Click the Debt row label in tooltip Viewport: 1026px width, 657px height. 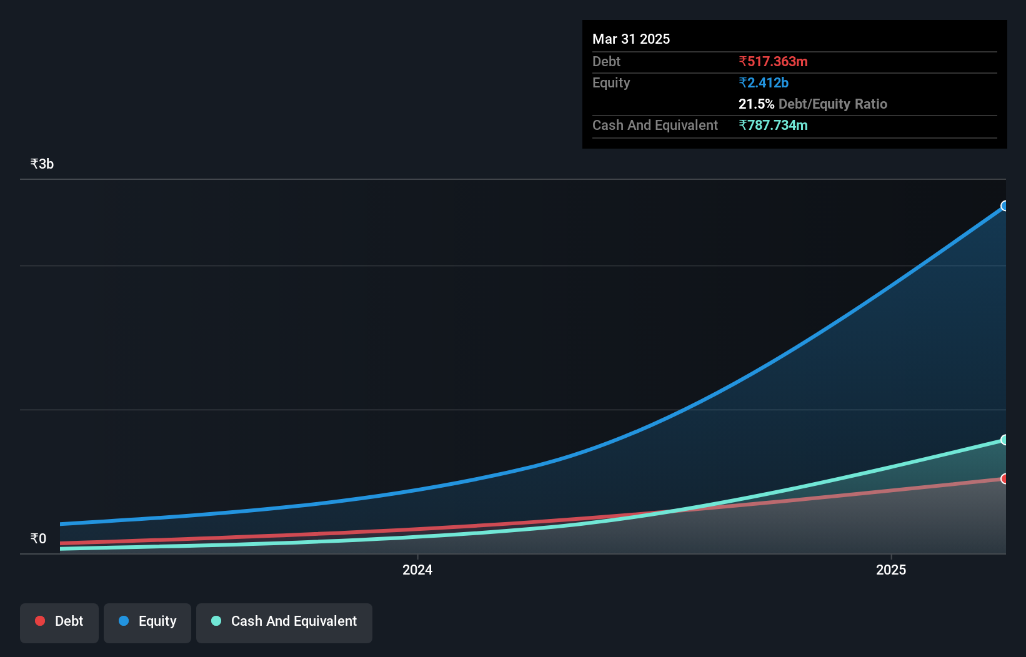pos(606,61)
